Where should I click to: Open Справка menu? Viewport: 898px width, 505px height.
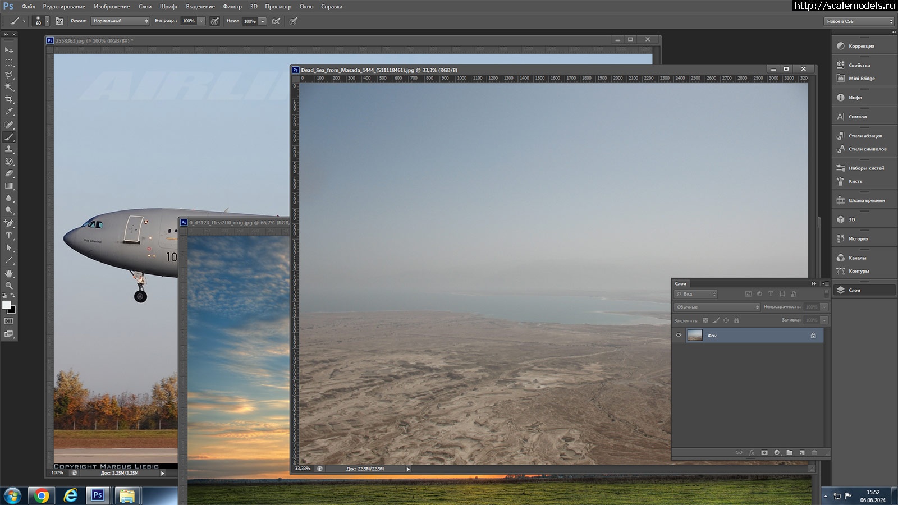pyautogui.click(x=332, y=7)
